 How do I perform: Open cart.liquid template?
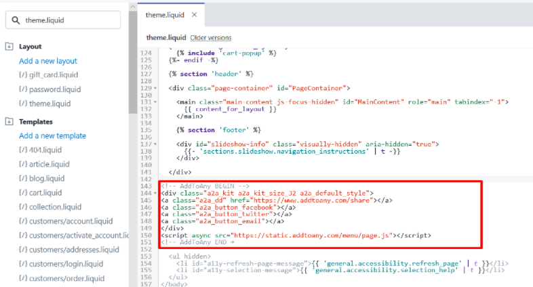[45, 193]
